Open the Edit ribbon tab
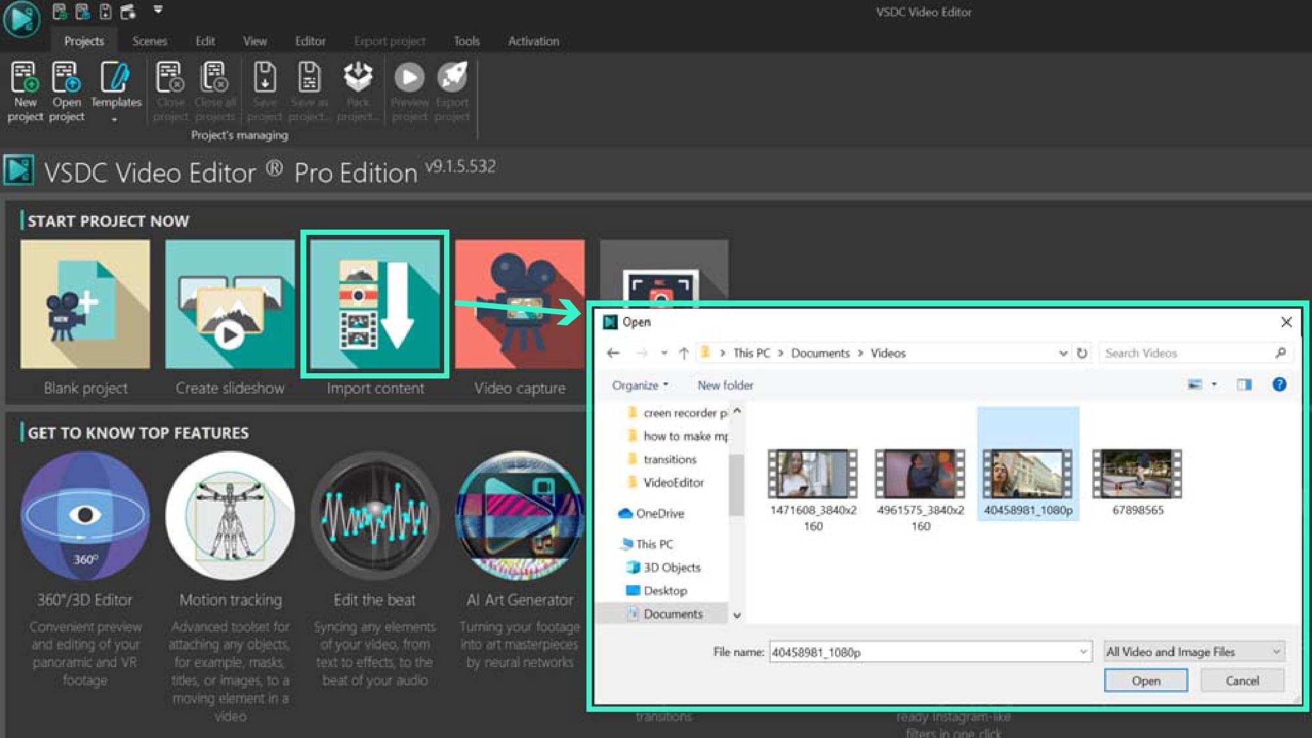 click(205, 41)
